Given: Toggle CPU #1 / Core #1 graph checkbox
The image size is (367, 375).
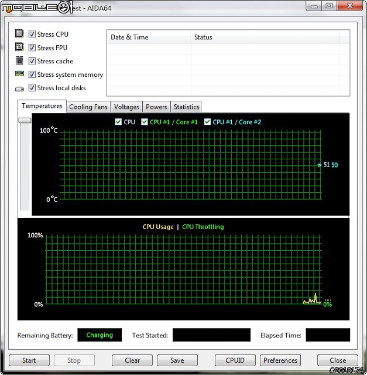Looking at the screenshot, I should pyautogui.click(x=145, y=122).
